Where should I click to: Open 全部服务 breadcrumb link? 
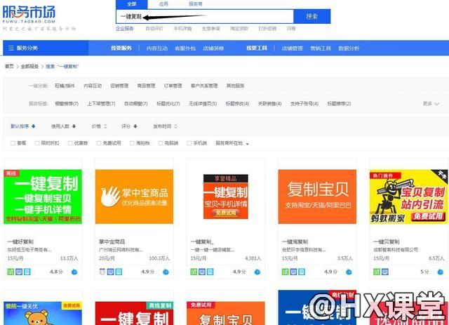point(29,66)
